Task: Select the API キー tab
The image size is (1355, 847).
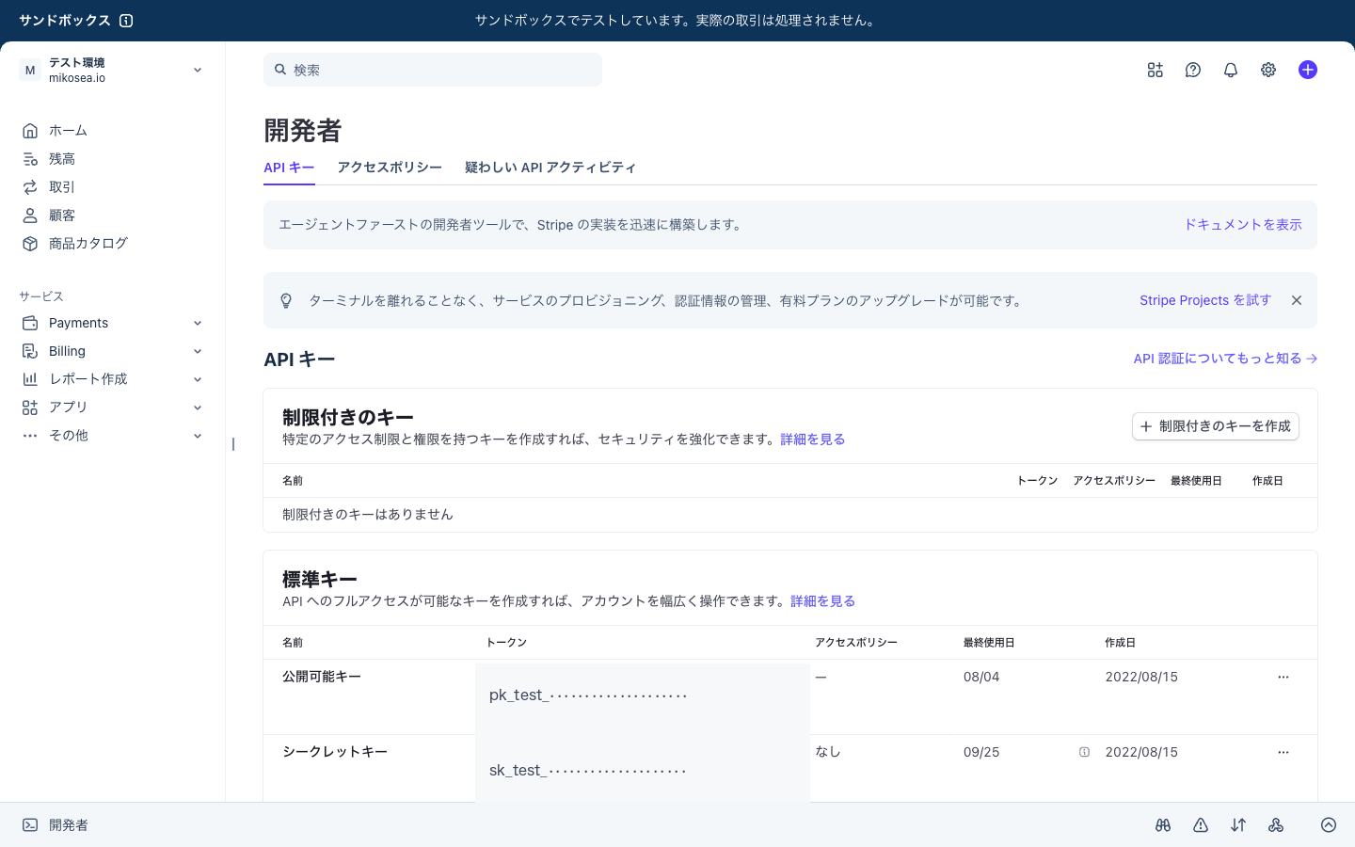Action: click(289, 168)
